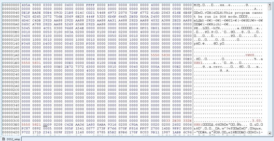The image size is (274, 141).
Task: Click 'This program canno' ASCII text
Action: (x=243, y=13)
